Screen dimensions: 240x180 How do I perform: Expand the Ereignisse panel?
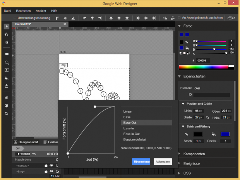click(x=192, y=163)
